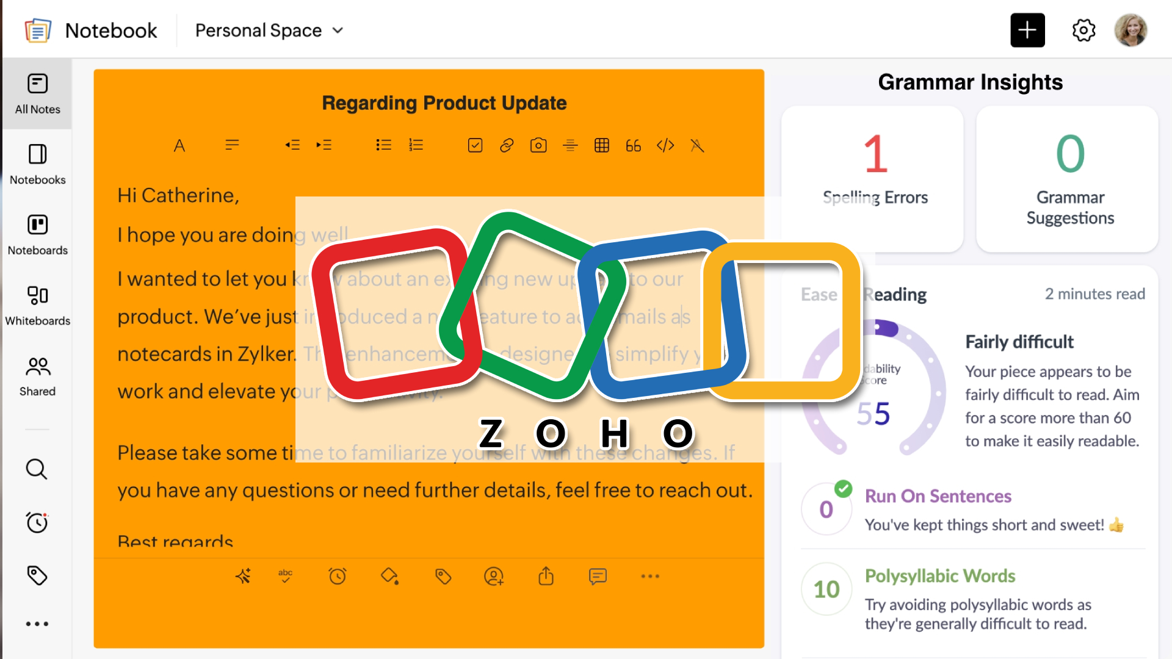The width and height of the screenshot is (1172, 659).
Task: Open note card color options
Action: click(x=389, y=576)
